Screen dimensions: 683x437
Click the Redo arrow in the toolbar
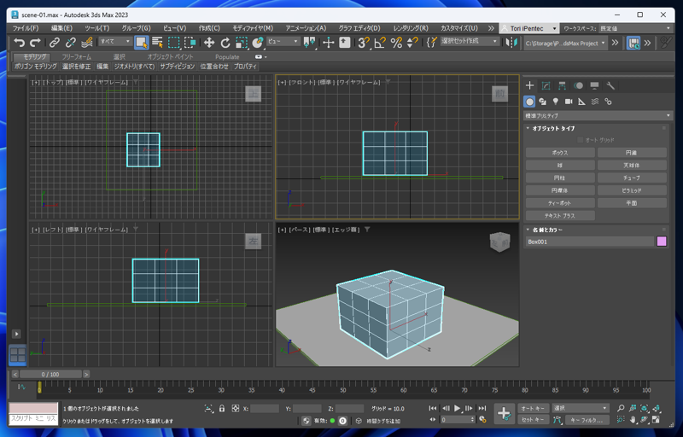(35, 42)
